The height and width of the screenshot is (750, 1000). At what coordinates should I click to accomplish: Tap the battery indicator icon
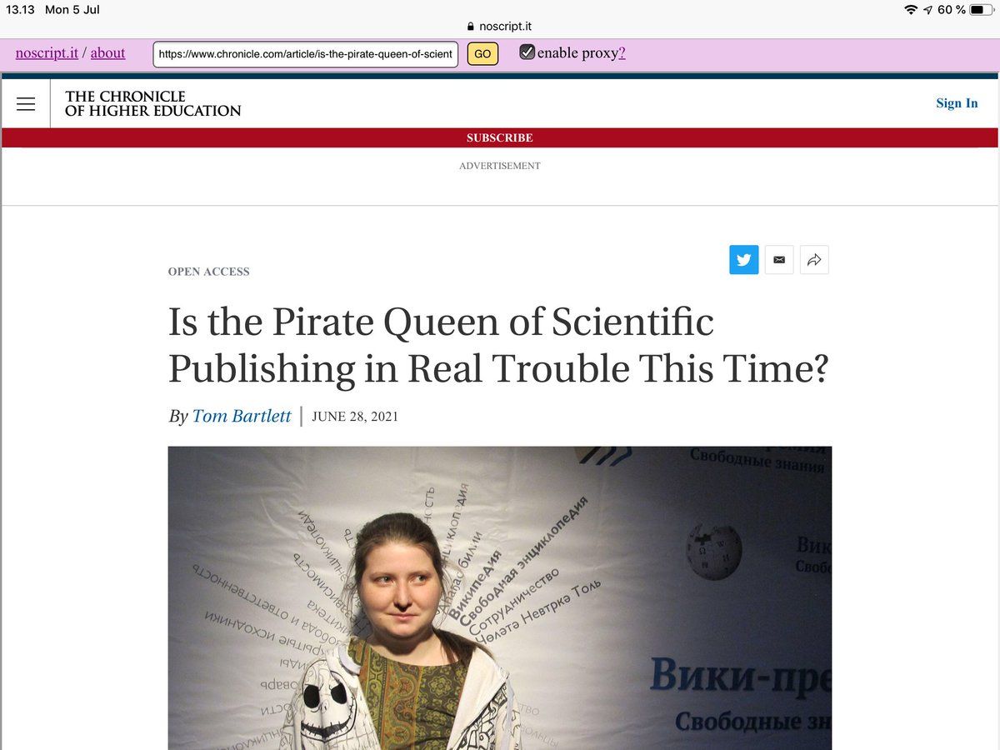tap(982, 9)
